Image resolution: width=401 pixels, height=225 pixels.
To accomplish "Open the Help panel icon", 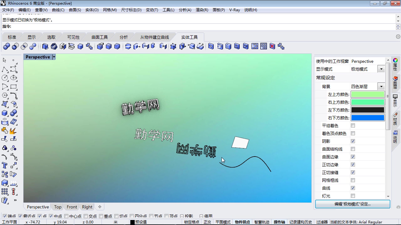I will (395, 133).
